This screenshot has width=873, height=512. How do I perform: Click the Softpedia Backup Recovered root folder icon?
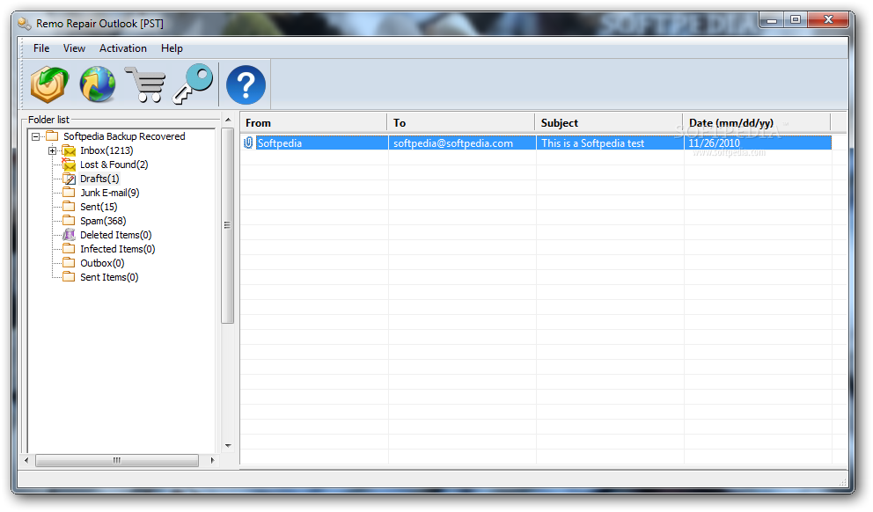pyautogui.click(x=52, y=136)
